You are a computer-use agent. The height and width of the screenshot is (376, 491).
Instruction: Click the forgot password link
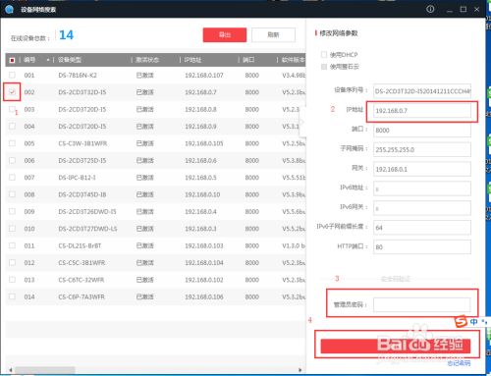coord(459,363)
